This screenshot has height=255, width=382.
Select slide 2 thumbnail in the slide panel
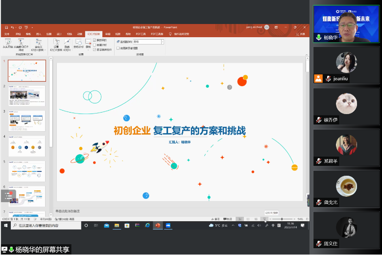(27, 96)
